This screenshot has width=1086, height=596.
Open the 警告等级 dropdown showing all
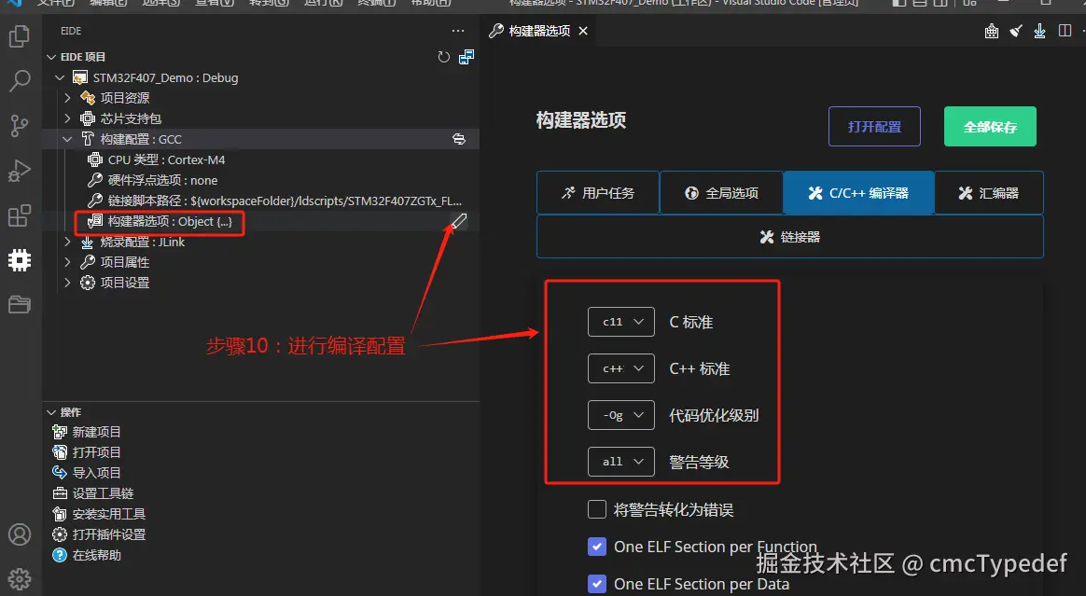[x=621, y=462]
